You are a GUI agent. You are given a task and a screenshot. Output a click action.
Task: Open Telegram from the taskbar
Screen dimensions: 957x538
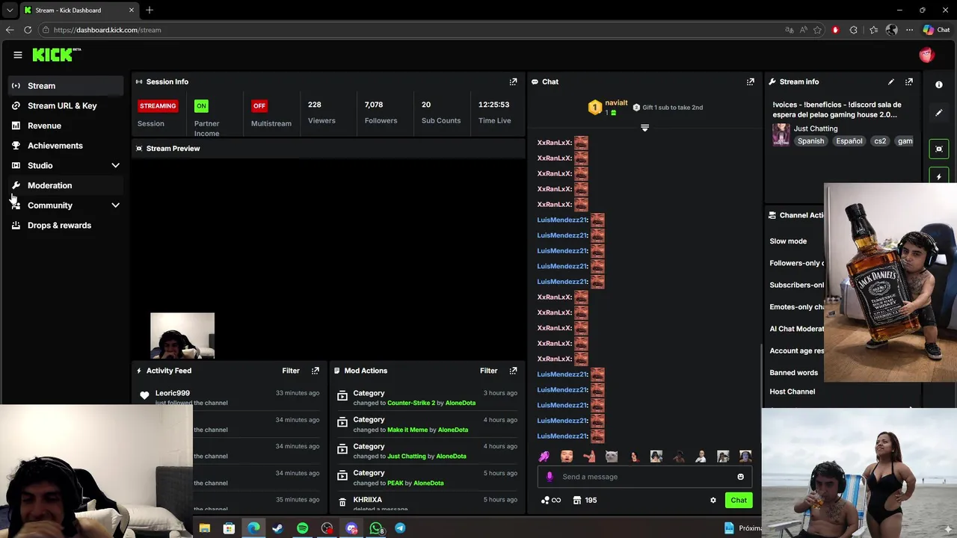tap(400, 528)
